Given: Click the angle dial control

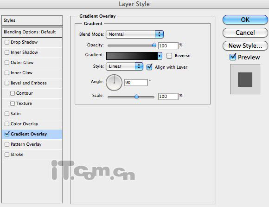Looking at the screenshot, I should [x=114, y=83].
